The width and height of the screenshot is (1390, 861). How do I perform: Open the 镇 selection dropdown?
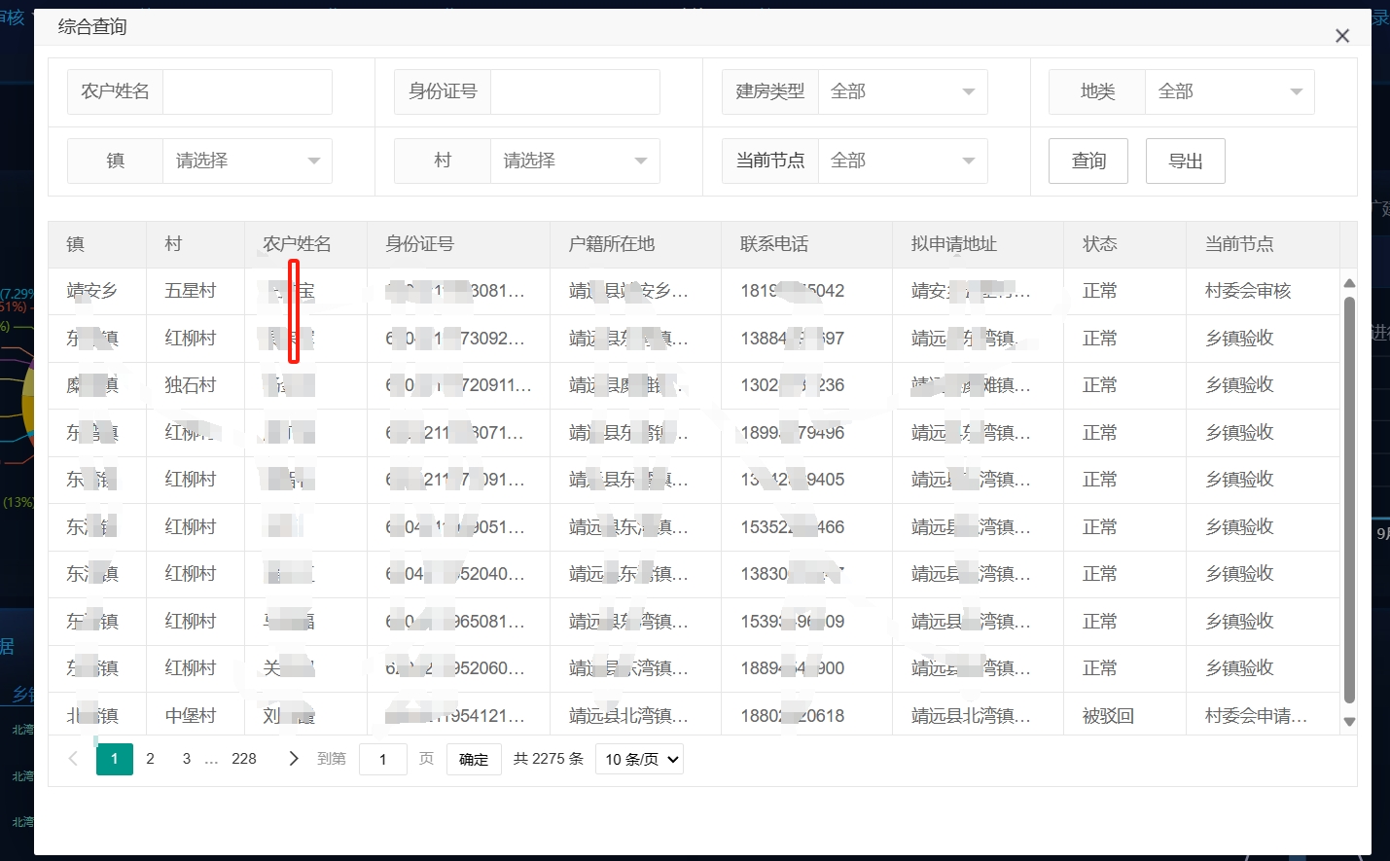pyautogui.click(x=247, y=161)
